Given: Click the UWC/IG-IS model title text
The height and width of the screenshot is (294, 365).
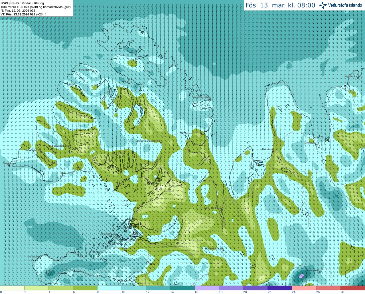Looking at the screenshot, I should pyautogui.click(x=10, y=3).
